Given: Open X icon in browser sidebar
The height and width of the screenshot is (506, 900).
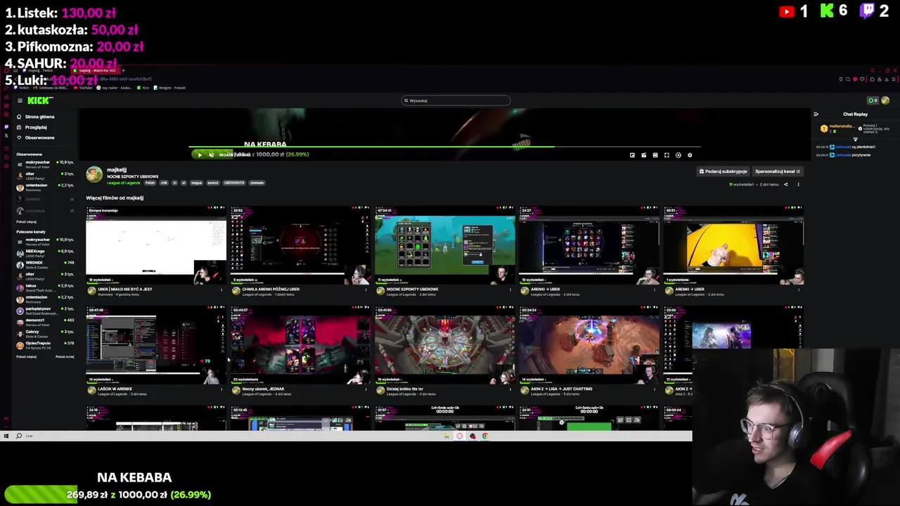Looking at the screenshot, I should [6, 136].
